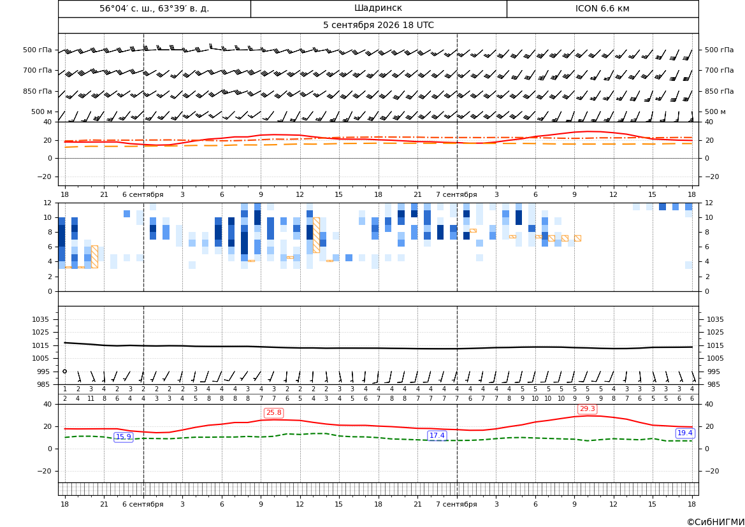
Task: Click the tallest orange hatched bar on 6 September
Action: (317, 235)
